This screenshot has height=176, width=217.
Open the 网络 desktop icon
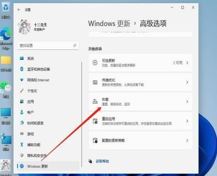6,142
